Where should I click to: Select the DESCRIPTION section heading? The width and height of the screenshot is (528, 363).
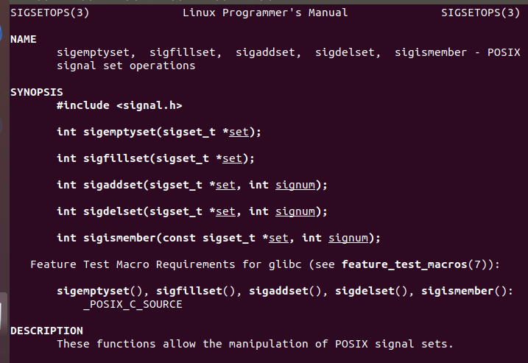pyautogui.click(x=46, y=331)
